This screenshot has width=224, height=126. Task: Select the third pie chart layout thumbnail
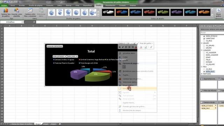[68, 13]
